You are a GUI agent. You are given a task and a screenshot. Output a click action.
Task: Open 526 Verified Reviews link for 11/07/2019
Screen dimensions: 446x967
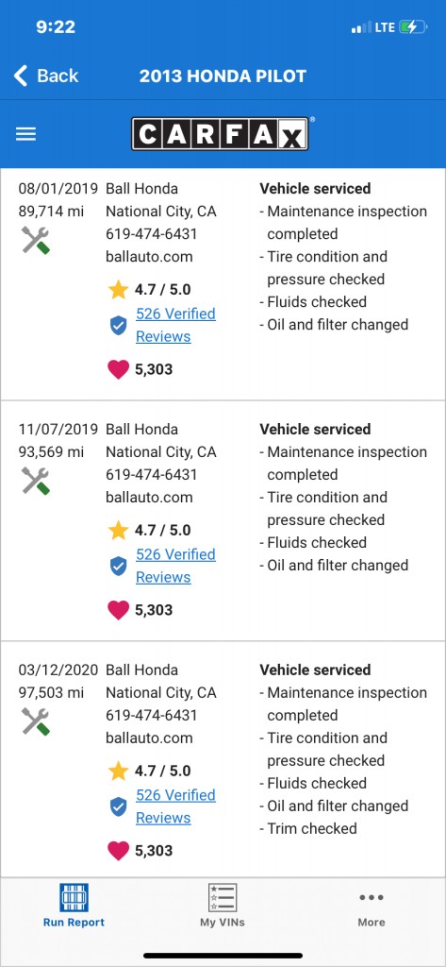pos(175,566)
